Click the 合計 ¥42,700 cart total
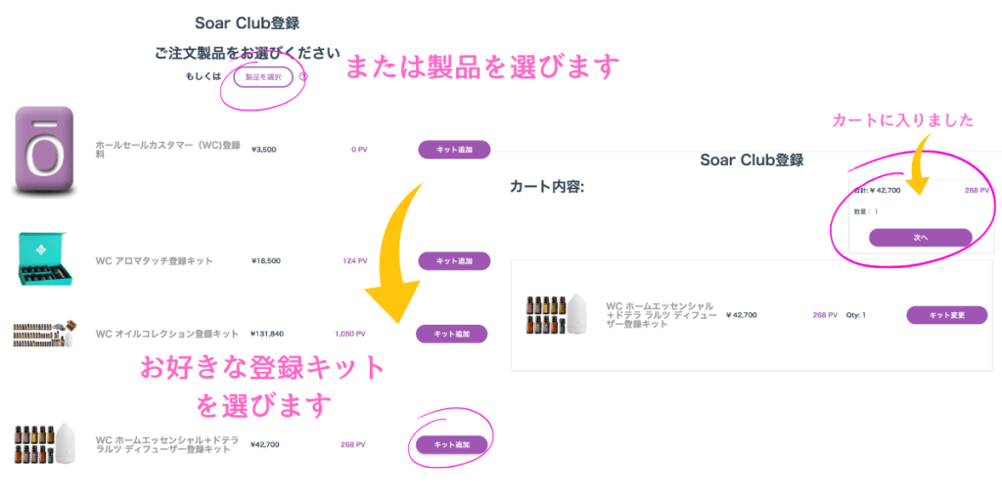 [877, 191]
